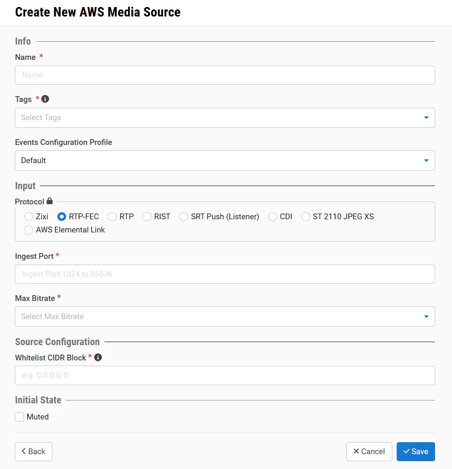
Task: Click the 'Events Configuration Profile' label
Action: coord(64,142)
